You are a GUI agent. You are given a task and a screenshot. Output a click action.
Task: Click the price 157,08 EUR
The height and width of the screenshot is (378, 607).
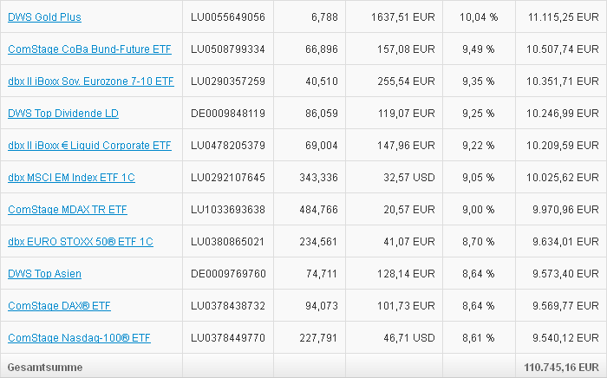406,49
